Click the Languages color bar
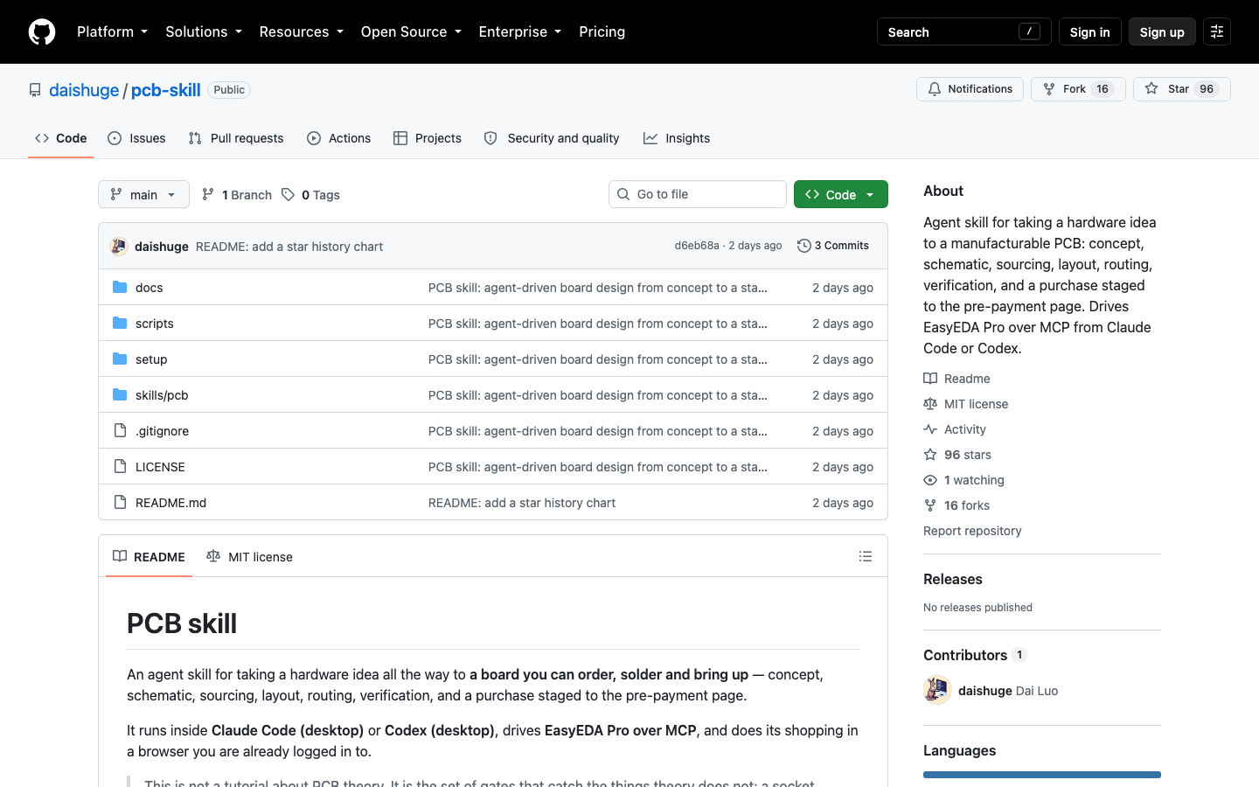This screenshot has width=1259, height=787. coord(1042,775)
